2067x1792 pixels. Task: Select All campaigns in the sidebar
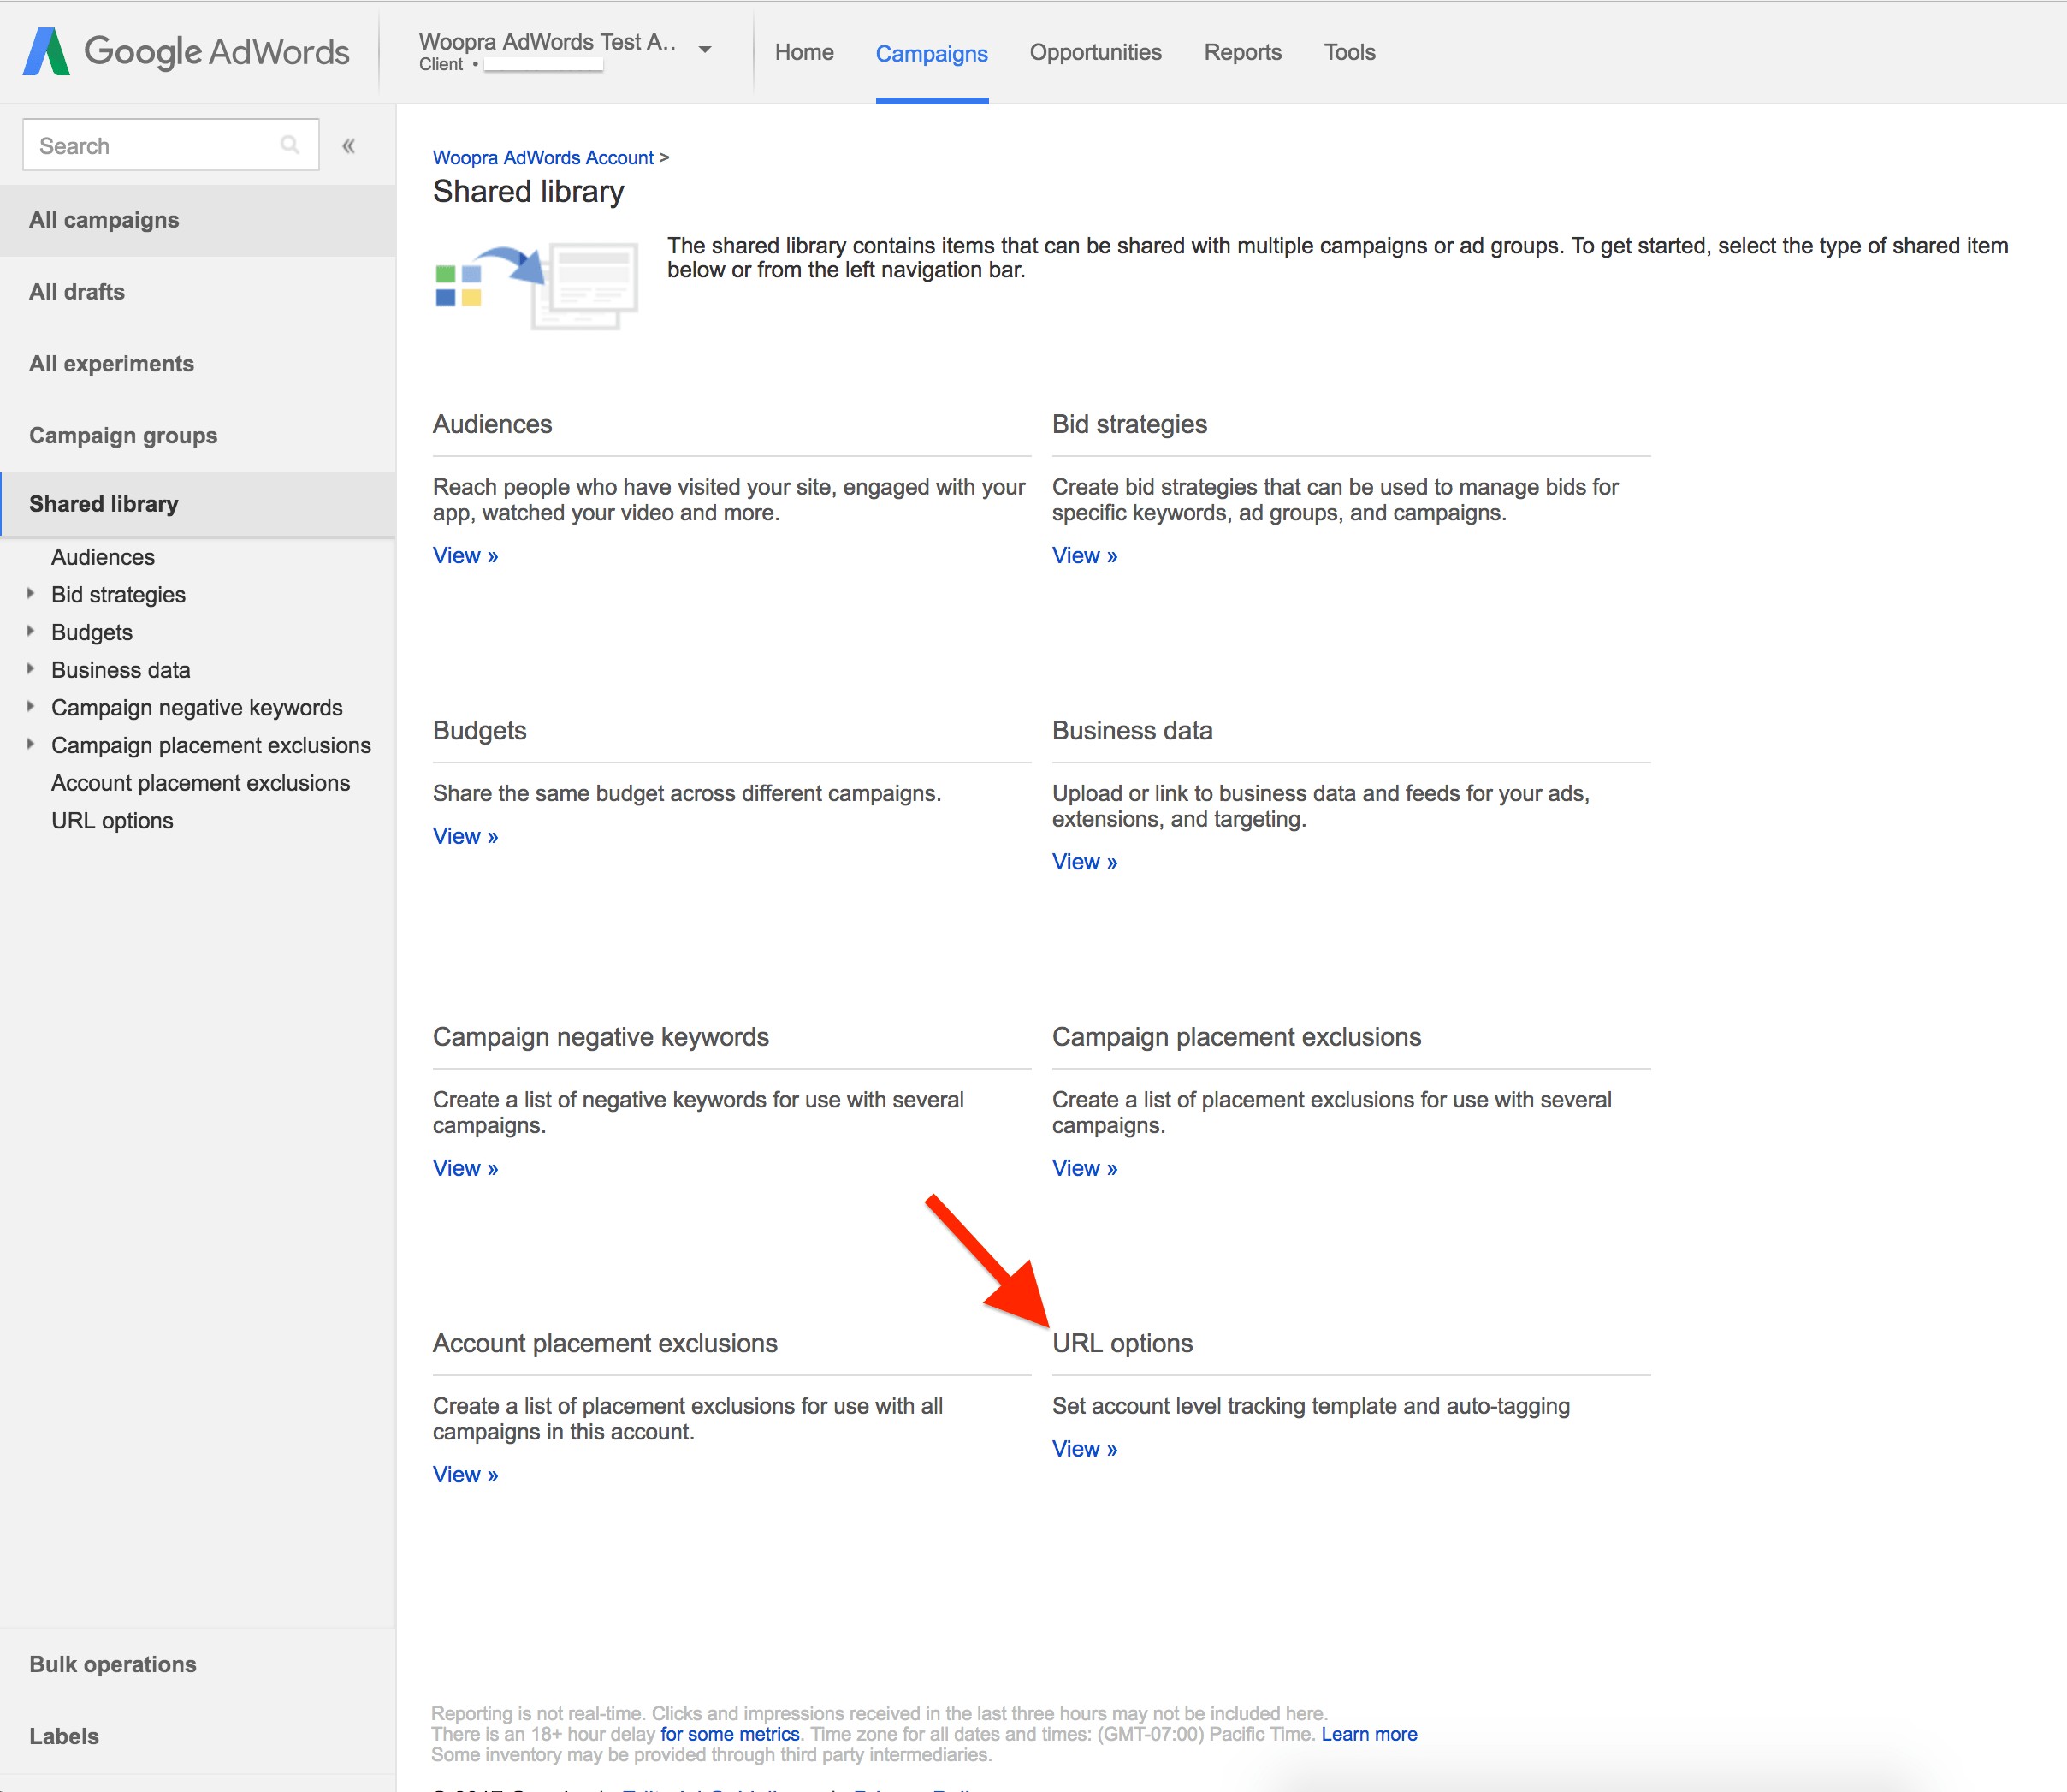[x=104, y=219]
